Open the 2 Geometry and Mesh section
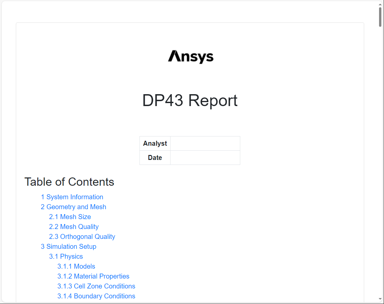The height and width of the screenshot is (304, 384). (x=73, y=207)
